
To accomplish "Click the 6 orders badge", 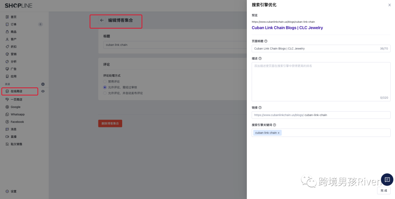I will (x=40, y=25).
